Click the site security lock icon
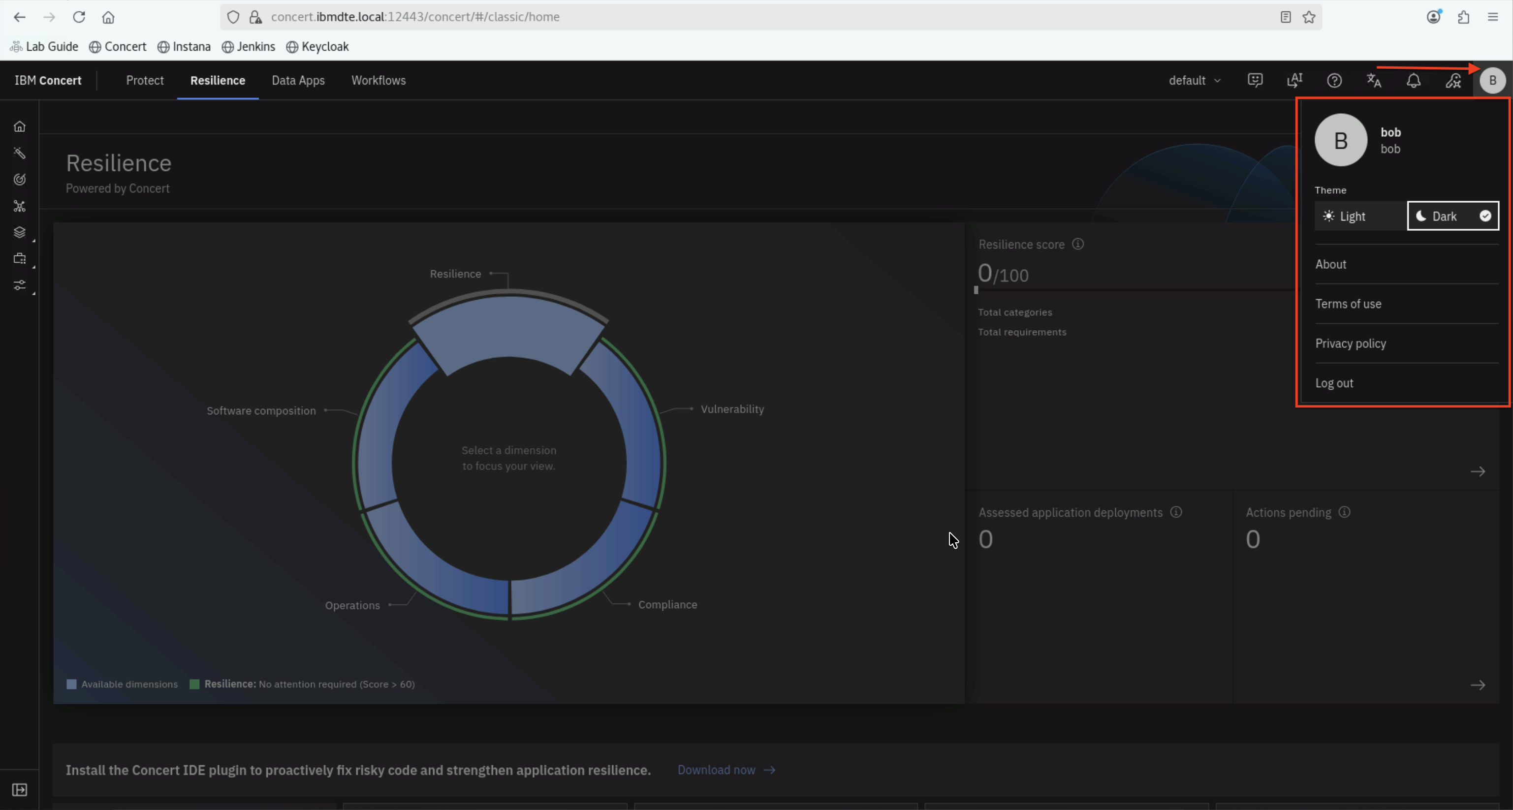Image resolution: width=1513 pixels, height=810 pixels. coord(255,17)
